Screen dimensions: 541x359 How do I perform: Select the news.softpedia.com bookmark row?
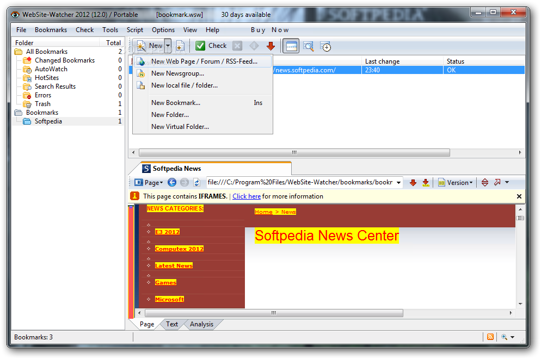pos(327,70)
